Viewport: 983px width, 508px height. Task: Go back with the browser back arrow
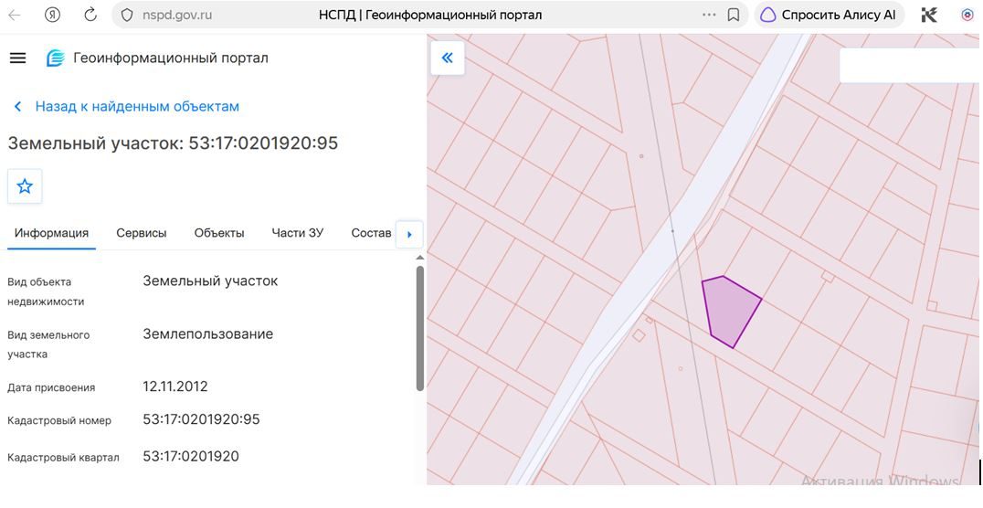[x=14, y=15]
